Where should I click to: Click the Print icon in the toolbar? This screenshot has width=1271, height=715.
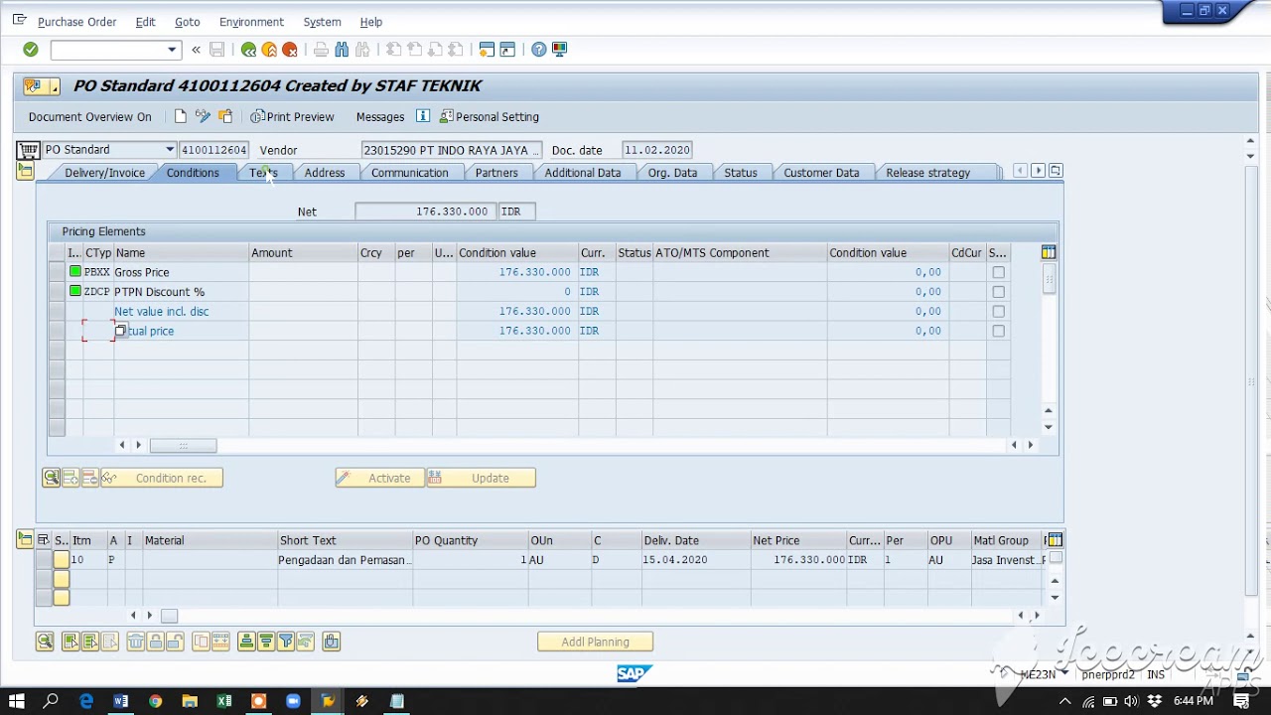[321, 50]
